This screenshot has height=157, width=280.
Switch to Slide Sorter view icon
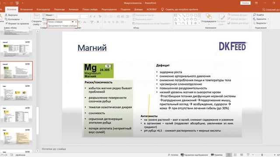pyautogui.click(x=235, y=155)
